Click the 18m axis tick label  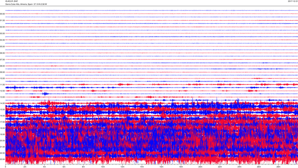tap(181, 167)
